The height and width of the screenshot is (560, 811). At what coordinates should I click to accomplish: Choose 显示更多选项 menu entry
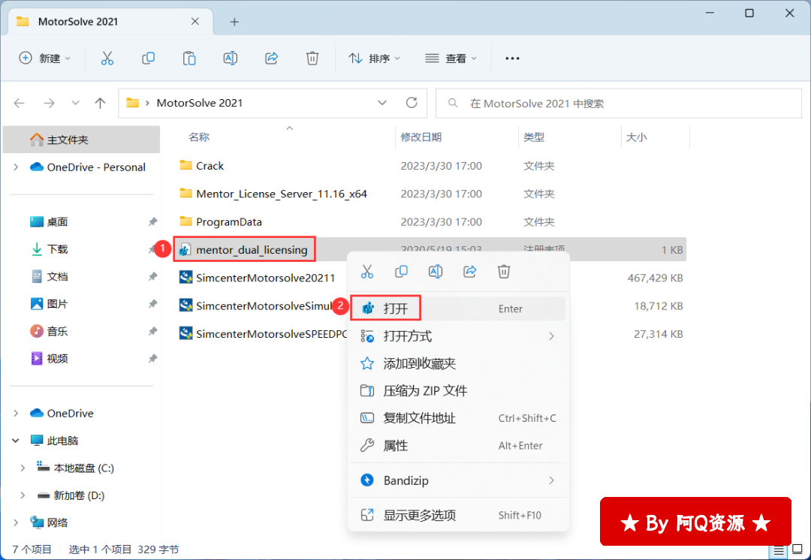[x=458, y=515]
